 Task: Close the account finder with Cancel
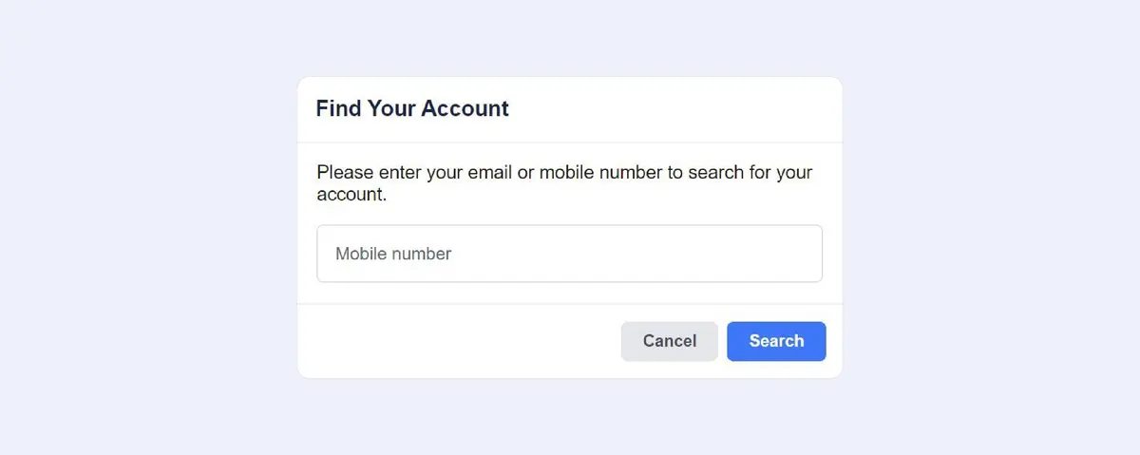(x=670, y=341)
